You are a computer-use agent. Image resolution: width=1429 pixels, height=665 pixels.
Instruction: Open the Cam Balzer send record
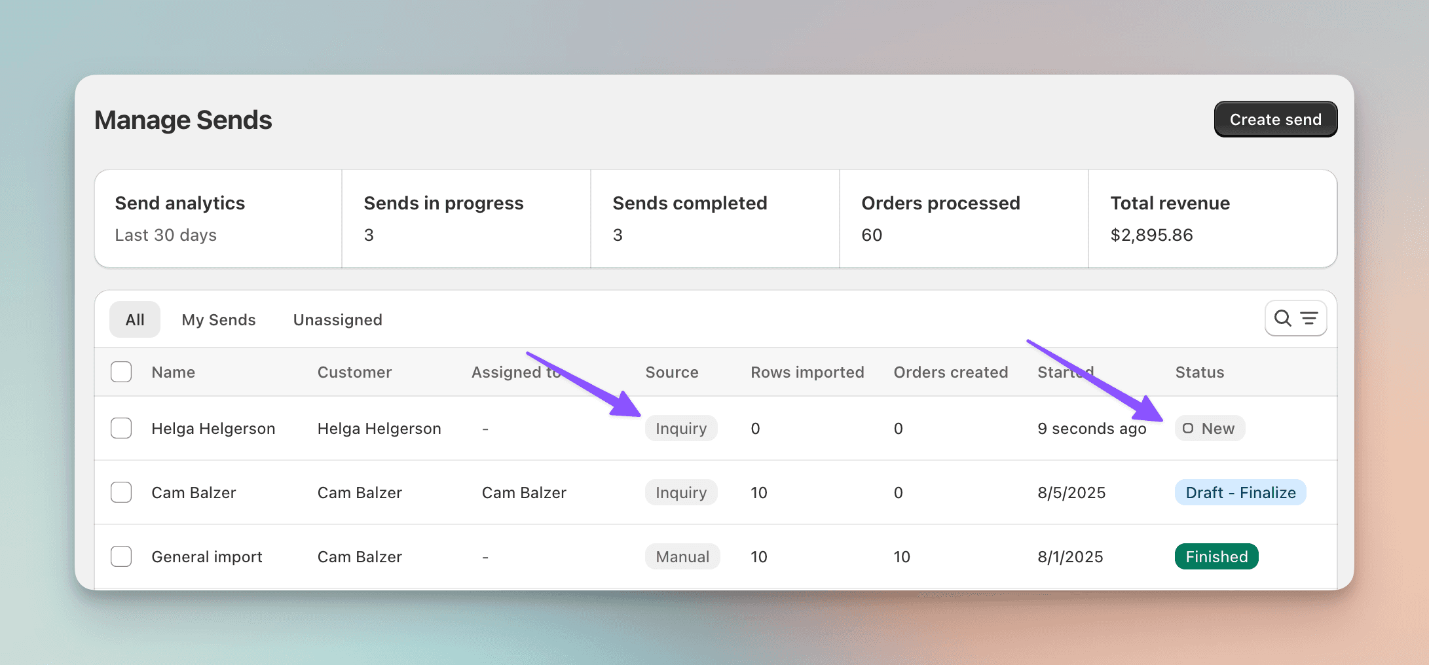point(193,492)
